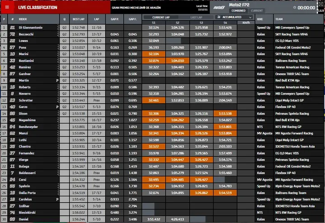Click rider number 87 for Gardner

pos(13,74)
